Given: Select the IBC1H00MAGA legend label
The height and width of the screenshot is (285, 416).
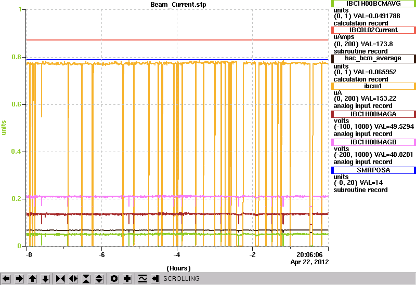Looking at the screenshot, I should click(x=373, y=114).
